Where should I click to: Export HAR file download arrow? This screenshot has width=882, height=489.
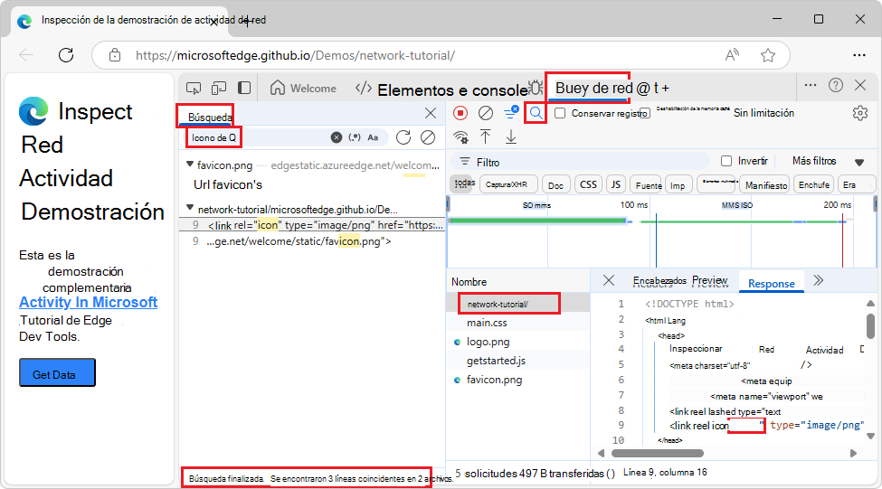coord(511,136)
